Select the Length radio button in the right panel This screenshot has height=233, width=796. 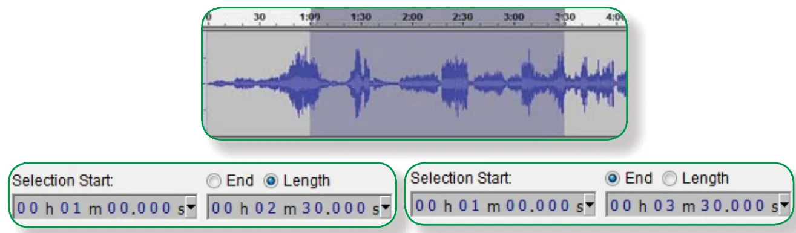pyautogui.click(x=669, y=178)
